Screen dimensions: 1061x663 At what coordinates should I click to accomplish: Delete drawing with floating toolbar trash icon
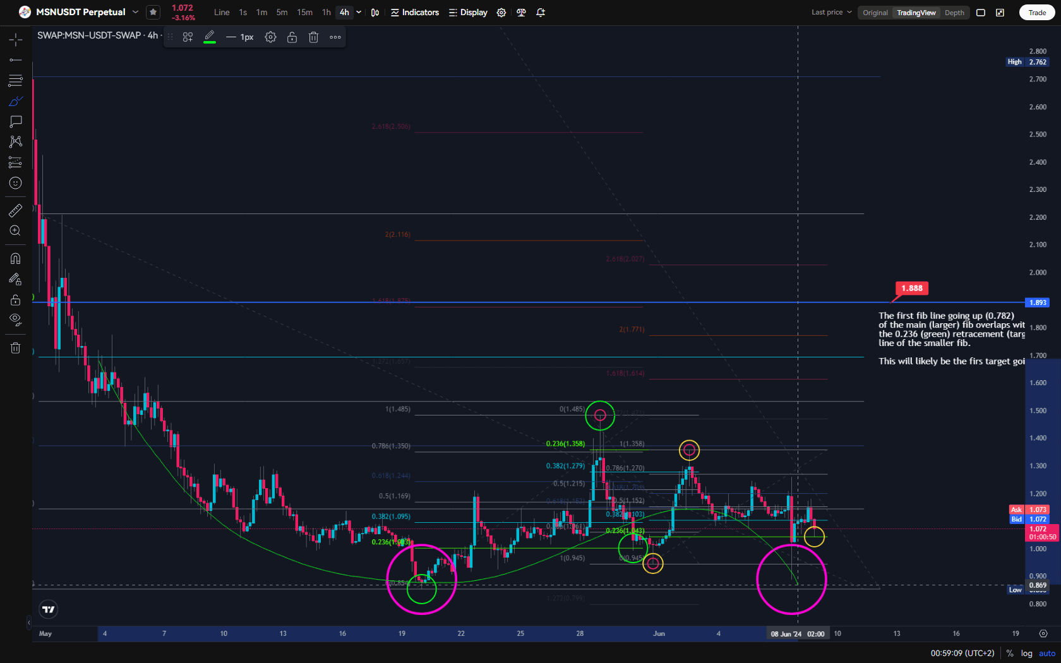point(313,37)
